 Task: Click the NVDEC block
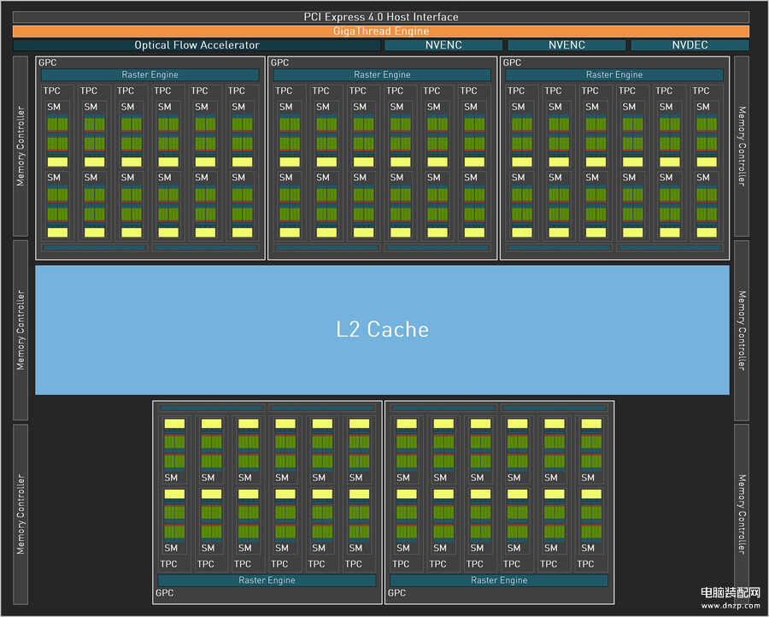pyautogui.click(x=690, y=45)
